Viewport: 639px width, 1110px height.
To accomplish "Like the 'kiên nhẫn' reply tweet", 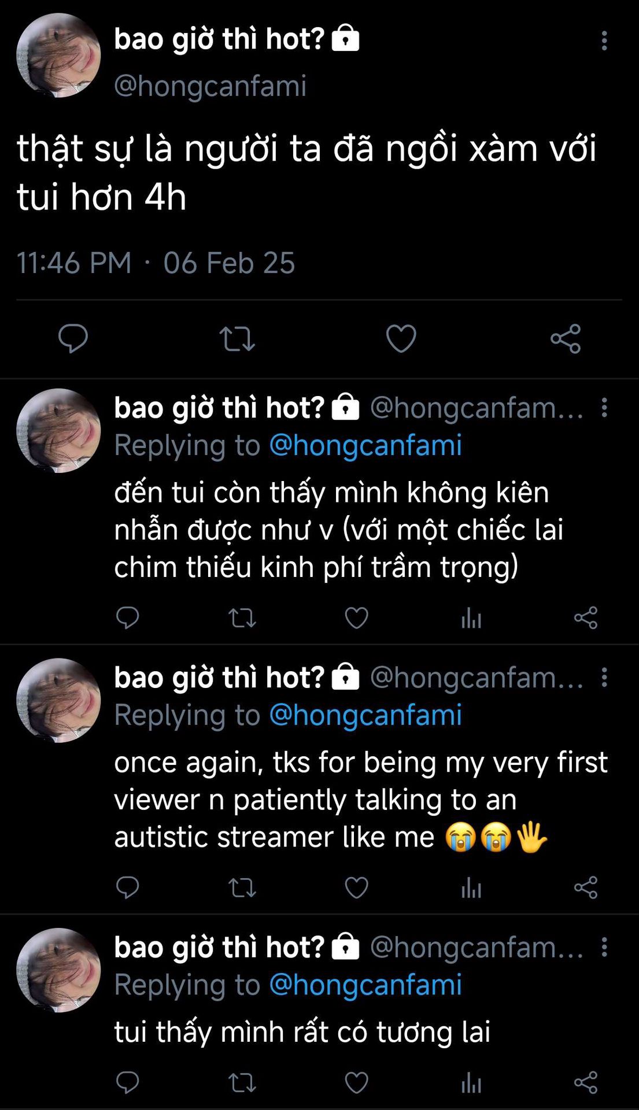I will point(356,618).
